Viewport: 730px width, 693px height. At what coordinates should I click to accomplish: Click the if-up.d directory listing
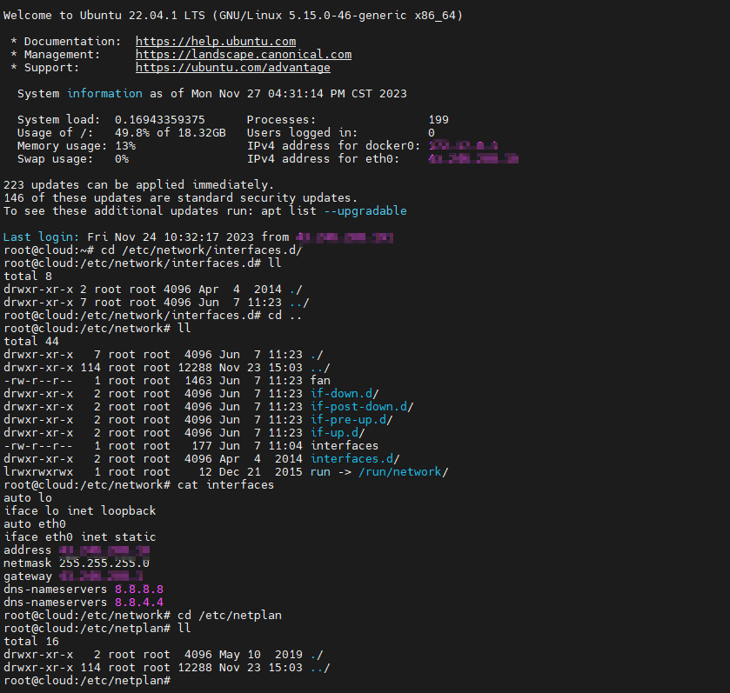tap(338, 432)
